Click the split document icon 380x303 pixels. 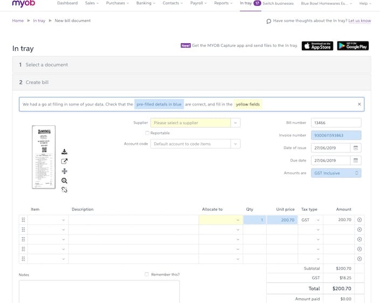pos(65,171)
